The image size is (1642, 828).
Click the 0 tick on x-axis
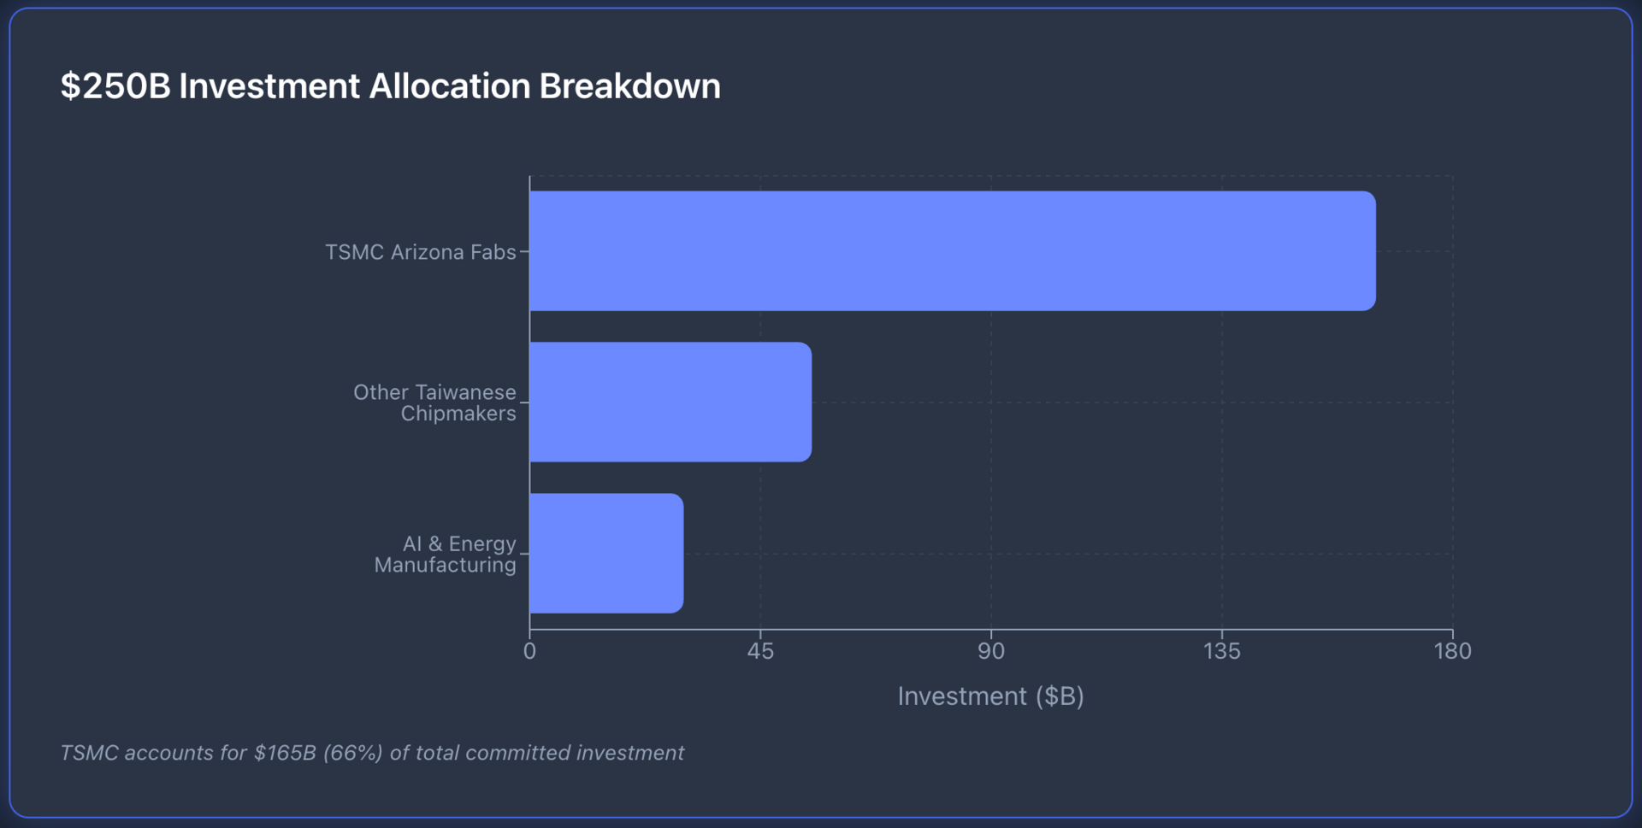click(x=529, y=652)
